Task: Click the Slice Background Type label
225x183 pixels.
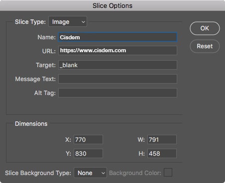Action: [x=38, y=173]
